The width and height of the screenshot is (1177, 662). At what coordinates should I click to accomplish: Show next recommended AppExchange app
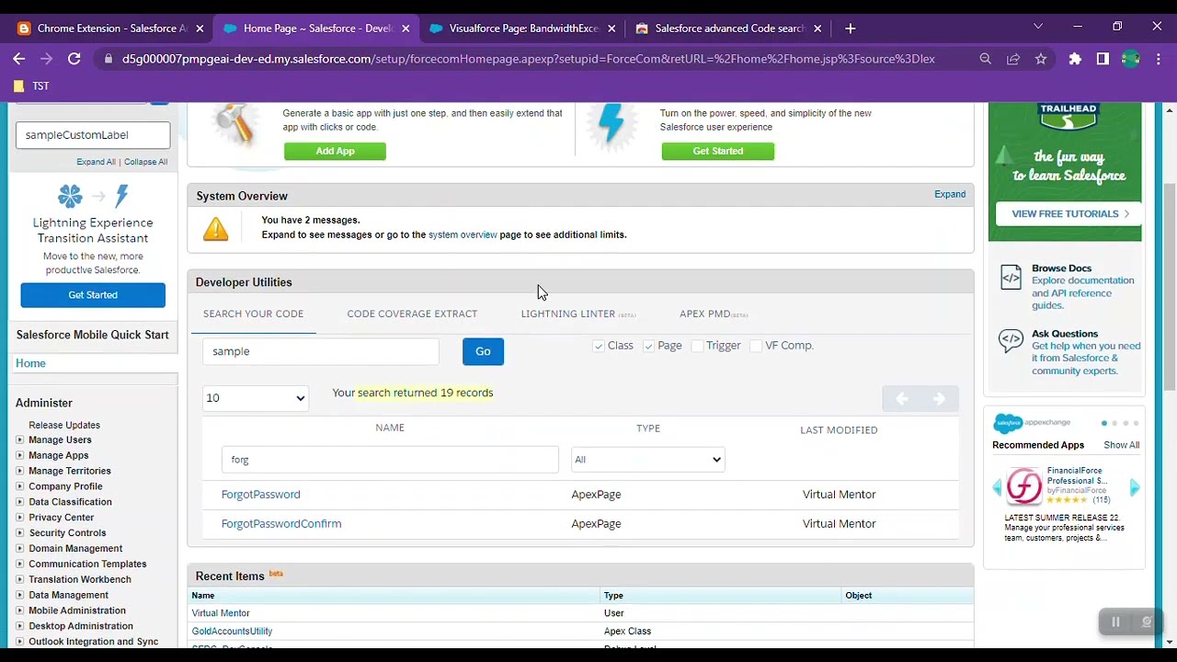(x=1135, y=488)
